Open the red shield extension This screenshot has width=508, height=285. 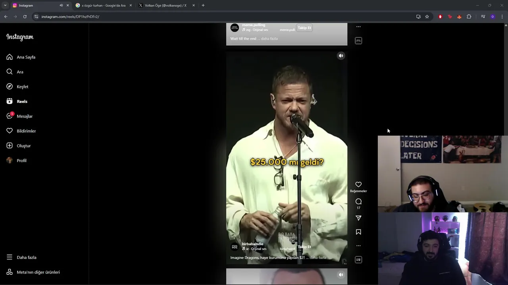[440, 17]
